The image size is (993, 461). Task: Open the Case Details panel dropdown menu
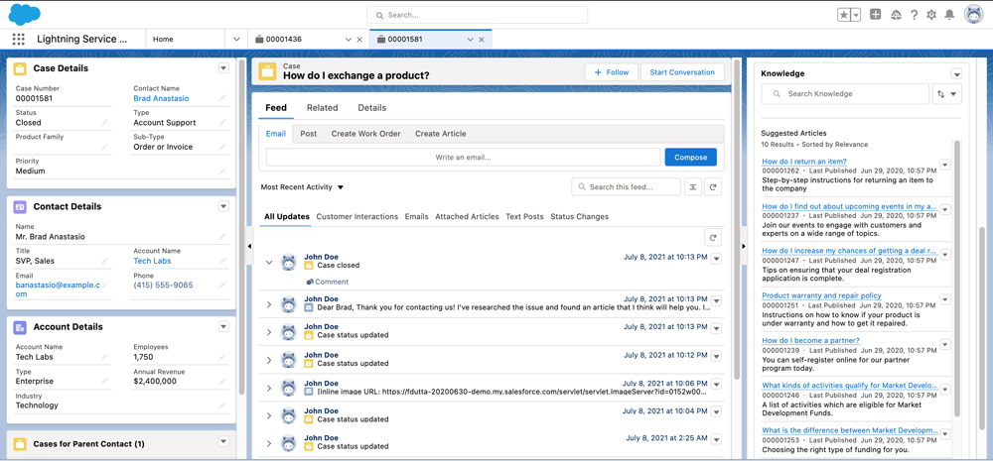[x=223, y=68]
